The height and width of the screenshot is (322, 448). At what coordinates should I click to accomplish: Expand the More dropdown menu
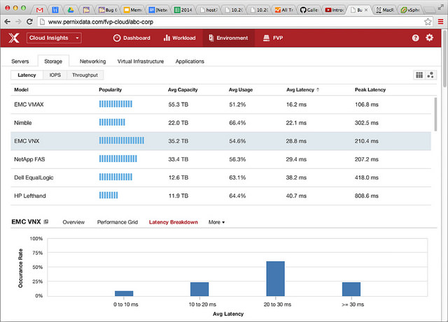click(x=216, y=222)
